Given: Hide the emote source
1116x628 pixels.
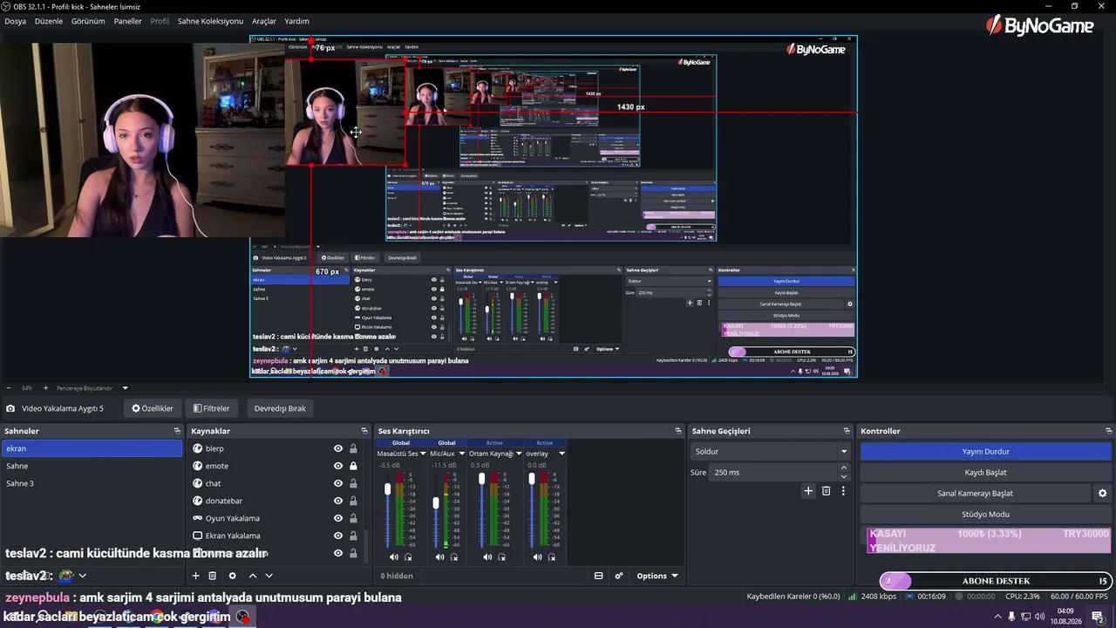Looking at the screenshot, I should (x=338, y=466).
